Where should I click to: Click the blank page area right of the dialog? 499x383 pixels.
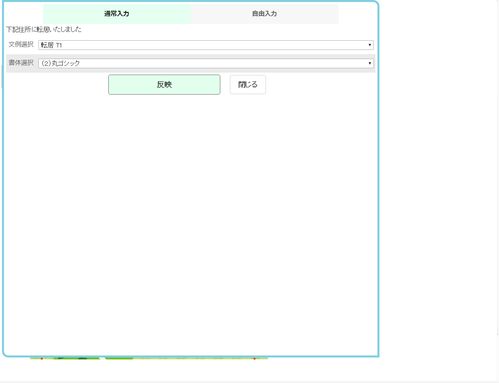[x=438, y=180]
